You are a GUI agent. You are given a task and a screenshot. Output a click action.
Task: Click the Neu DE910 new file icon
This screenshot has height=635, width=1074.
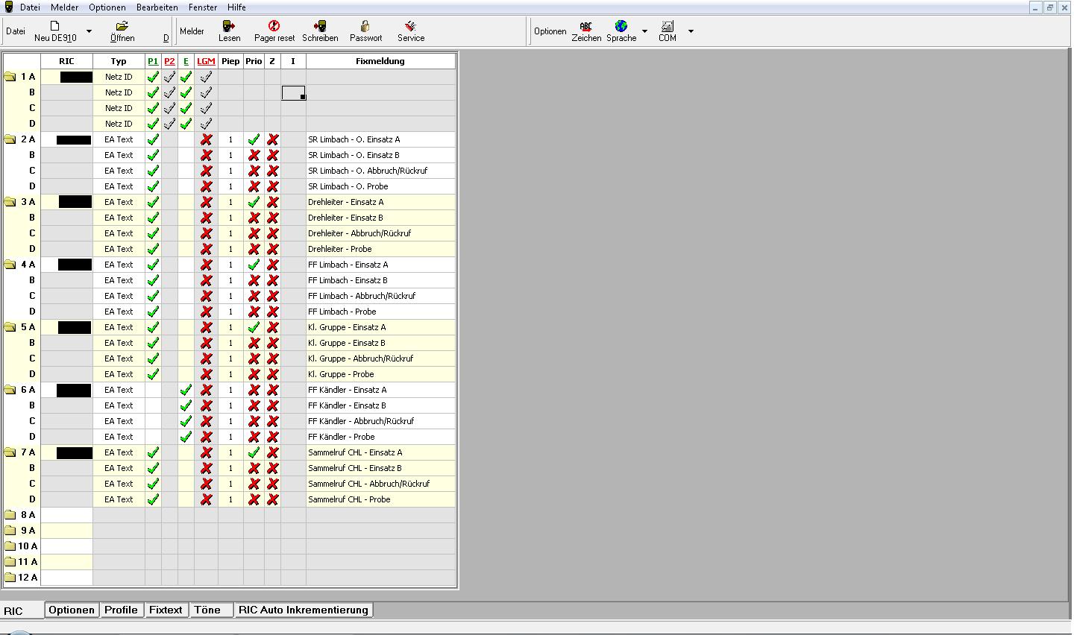click(54, 27)
